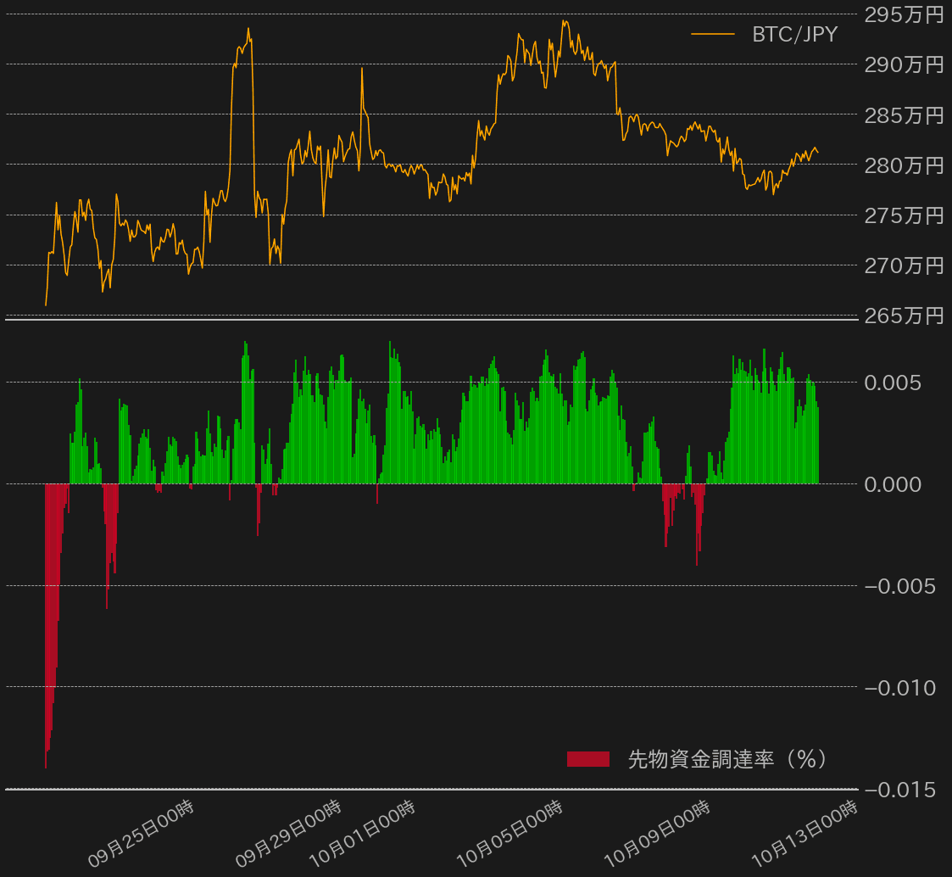
Task: Click the 295万円 price axis label
Action: click(x=904, y=14)
